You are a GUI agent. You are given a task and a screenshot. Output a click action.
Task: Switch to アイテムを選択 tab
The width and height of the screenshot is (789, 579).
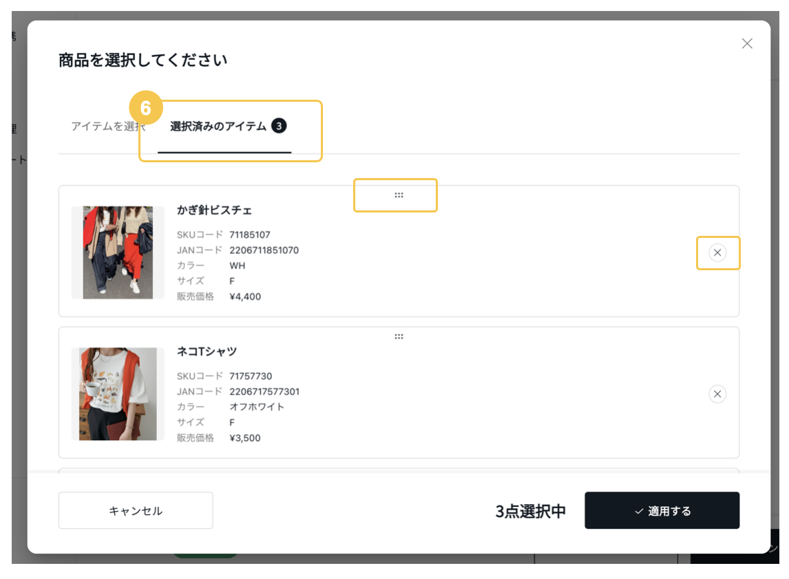(x=108, y=126)
